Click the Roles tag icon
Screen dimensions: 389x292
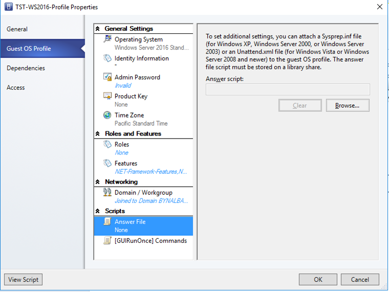(x=107, y=144)
